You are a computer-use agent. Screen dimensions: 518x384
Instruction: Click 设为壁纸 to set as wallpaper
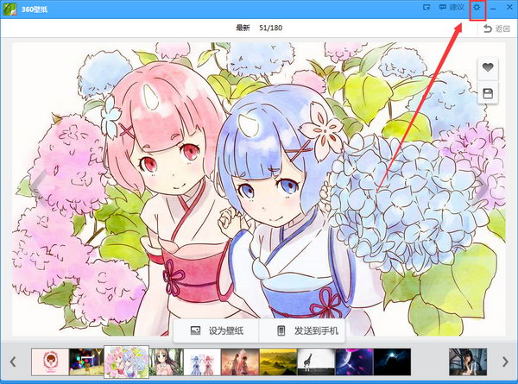[x=217, y=330]
